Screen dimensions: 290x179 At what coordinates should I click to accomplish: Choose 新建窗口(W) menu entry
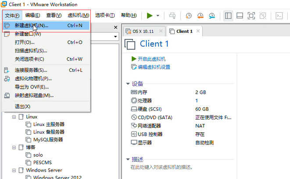pyautogui.click(x=46, y=34)
